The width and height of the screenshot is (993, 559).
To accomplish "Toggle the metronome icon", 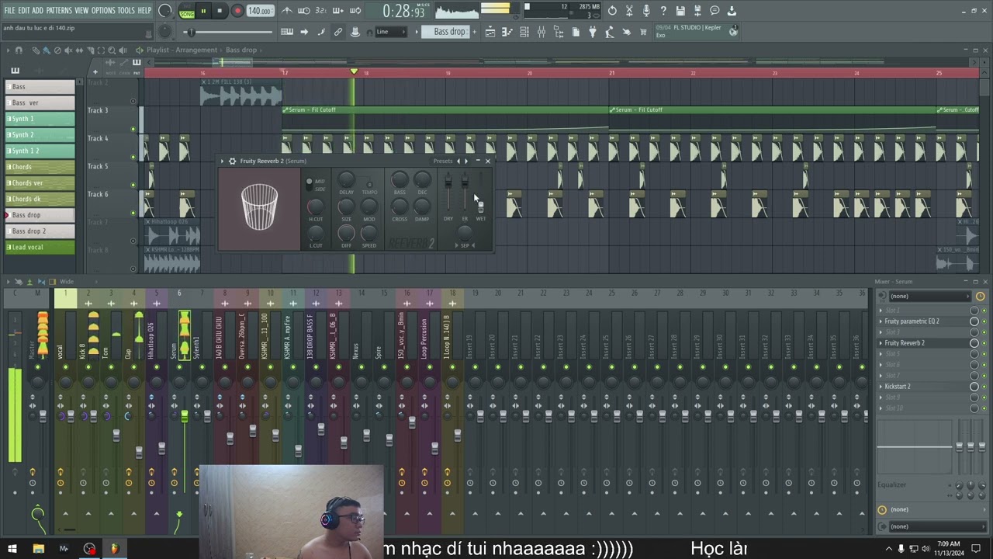I will (286, 11).
